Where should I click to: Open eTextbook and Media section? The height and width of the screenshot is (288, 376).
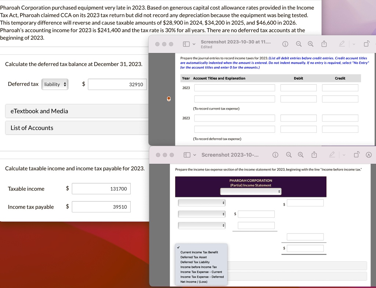tap(77, 111)
